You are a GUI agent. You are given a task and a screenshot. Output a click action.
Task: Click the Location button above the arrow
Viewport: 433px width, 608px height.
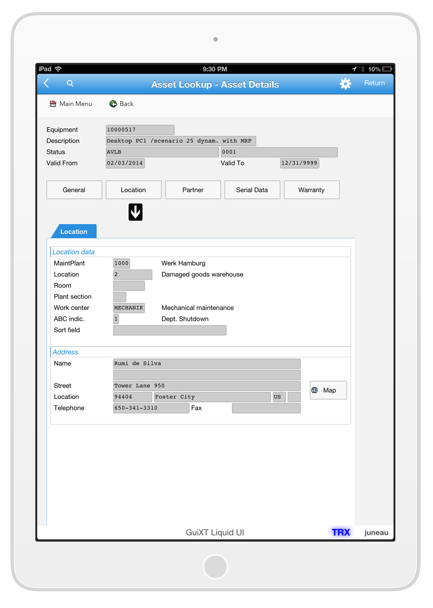(133, 190)
